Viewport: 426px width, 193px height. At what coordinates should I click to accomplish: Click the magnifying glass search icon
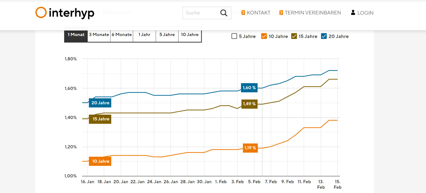pos(224,13)
